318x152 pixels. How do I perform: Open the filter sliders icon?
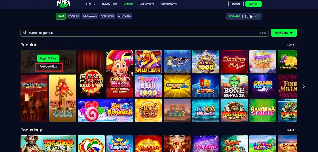point(251,16)
